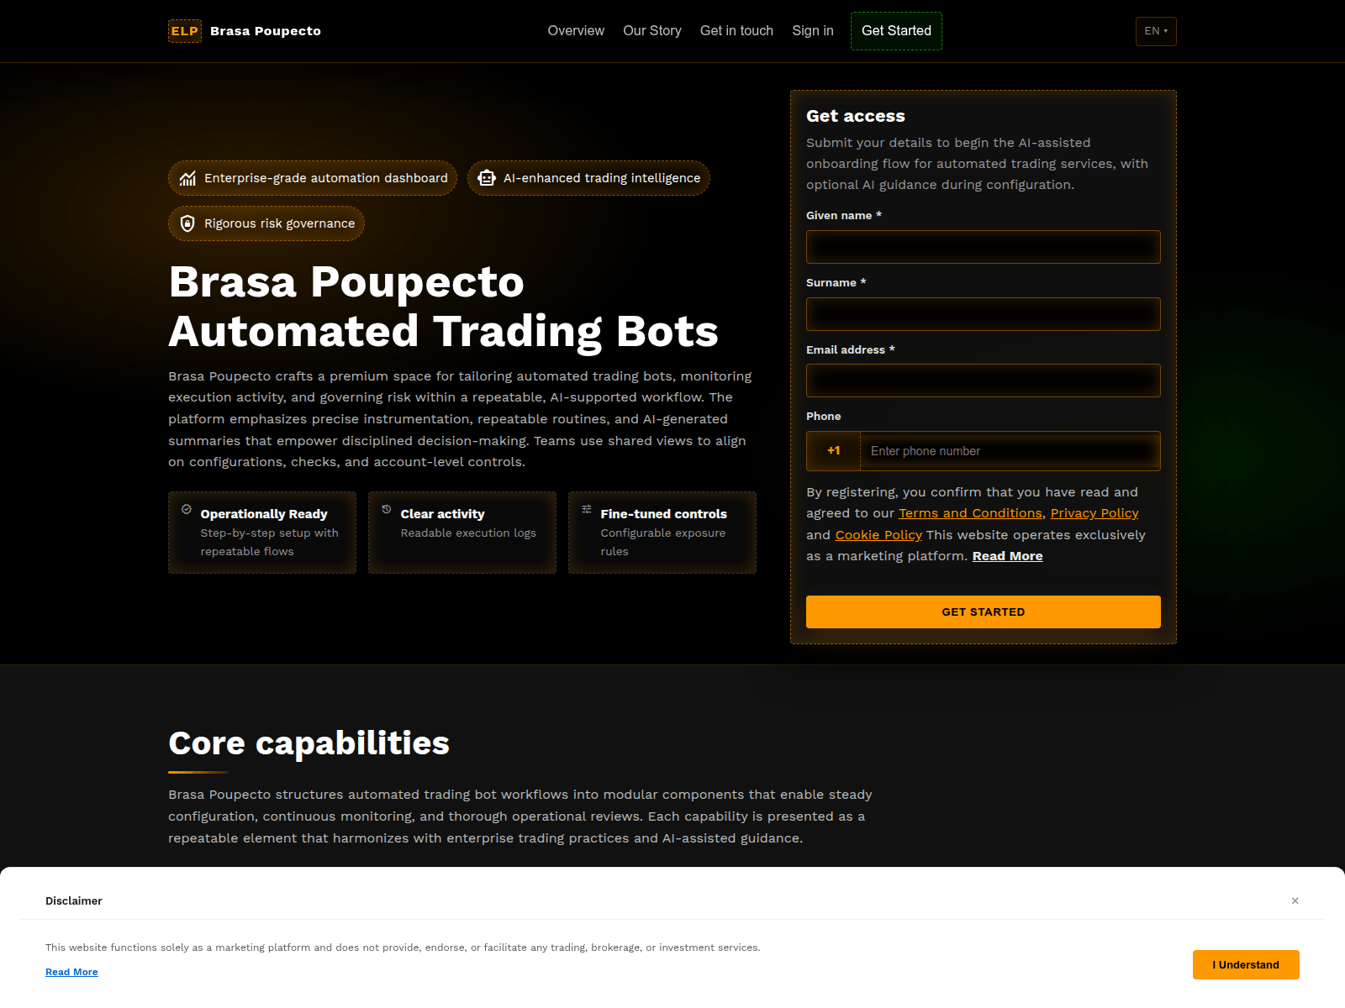Click the Brasa Poupecto brand name in header
Image resolution: width=1345 pixels, height=1008 pixels.
click(x=266, y=31)
